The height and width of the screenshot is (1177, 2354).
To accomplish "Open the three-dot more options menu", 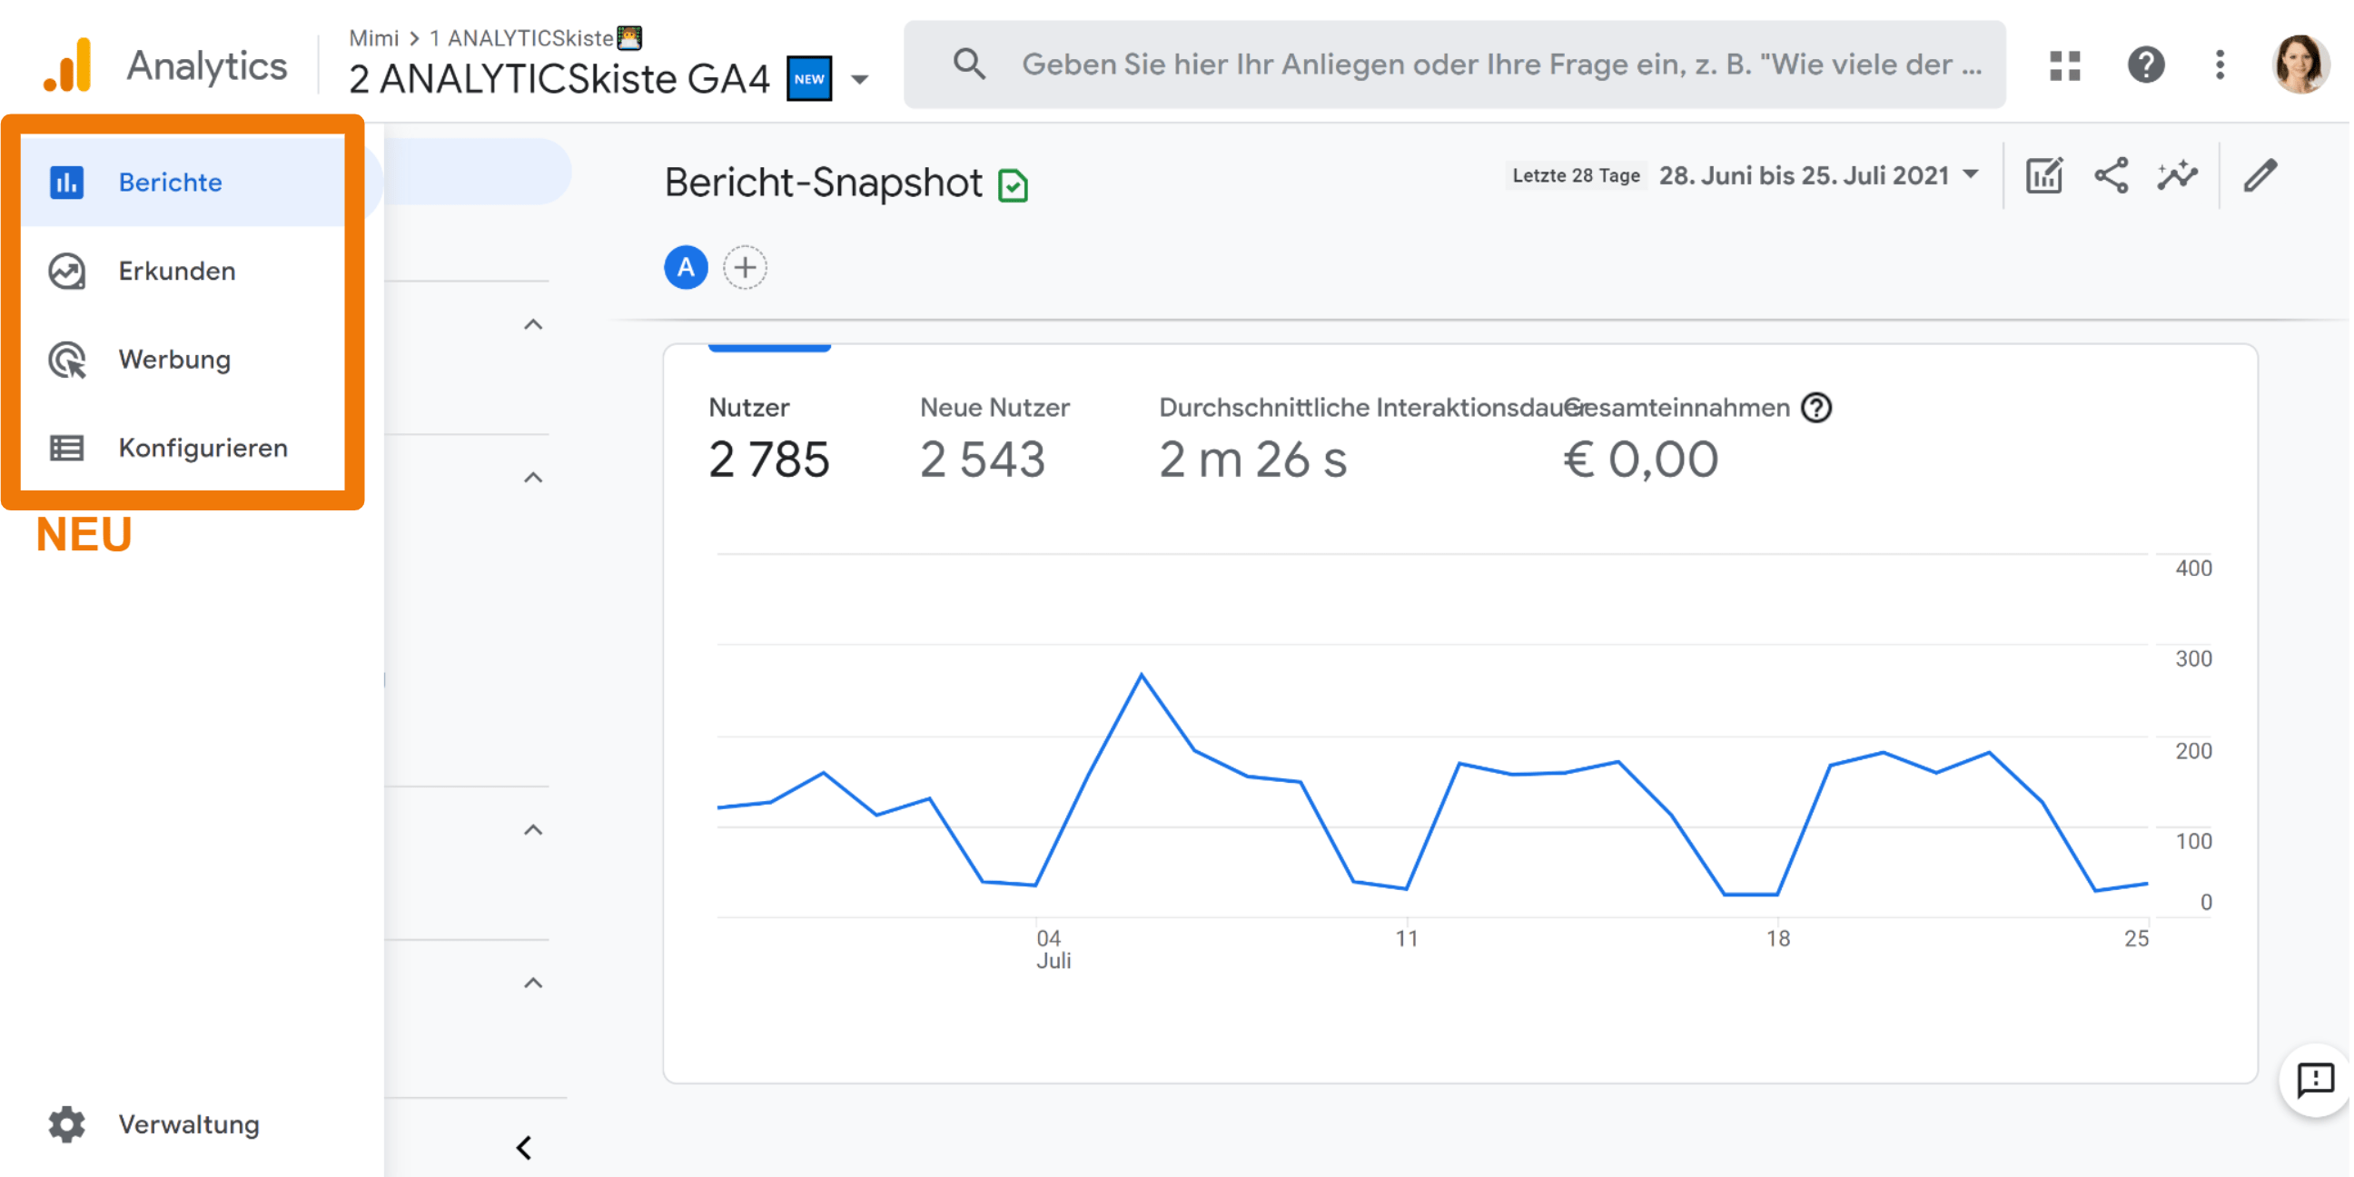I will tap(2219, 64).
